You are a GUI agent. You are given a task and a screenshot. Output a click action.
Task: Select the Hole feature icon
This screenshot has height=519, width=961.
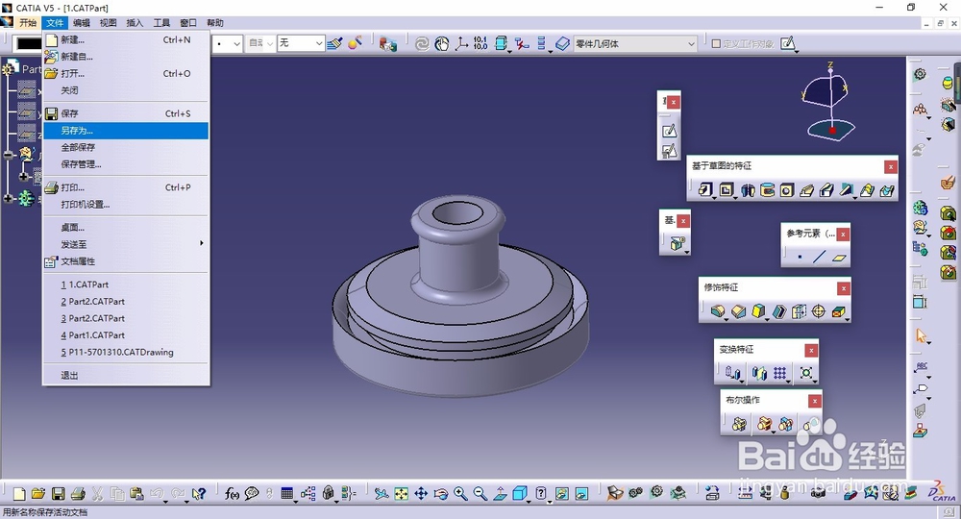click(x=786, y=190)
